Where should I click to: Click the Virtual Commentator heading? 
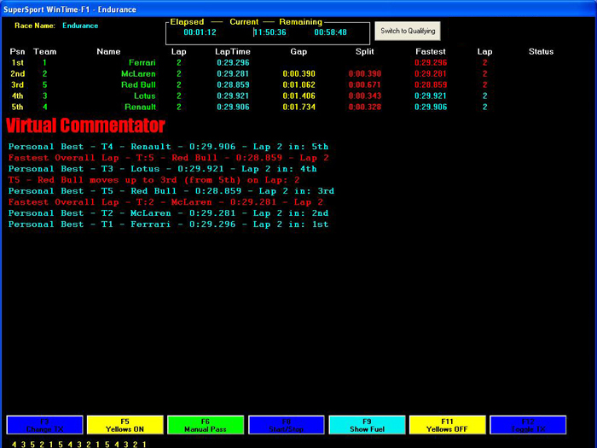[85, 125]
